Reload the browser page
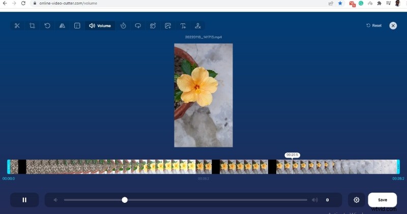 pyautogui.click(x=23, y=3)
